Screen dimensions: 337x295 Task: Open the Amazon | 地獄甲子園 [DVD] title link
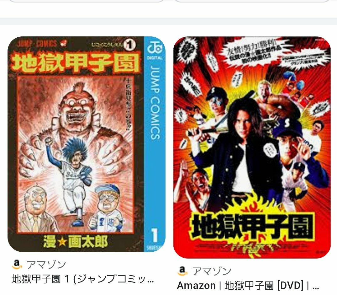click(248, 286)
